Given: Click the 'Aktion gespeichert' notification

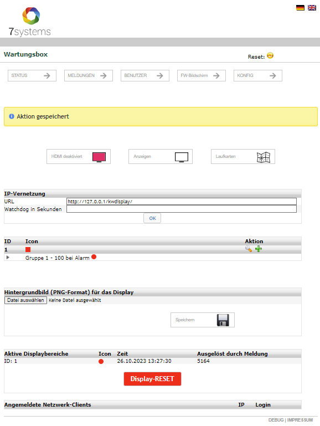Looking at the screenshot, I should [161, 116].
